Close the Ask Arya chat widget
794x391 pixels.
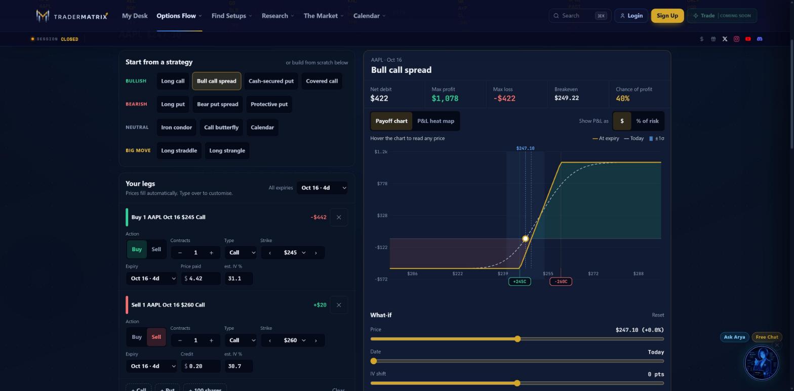pos(777,345)
